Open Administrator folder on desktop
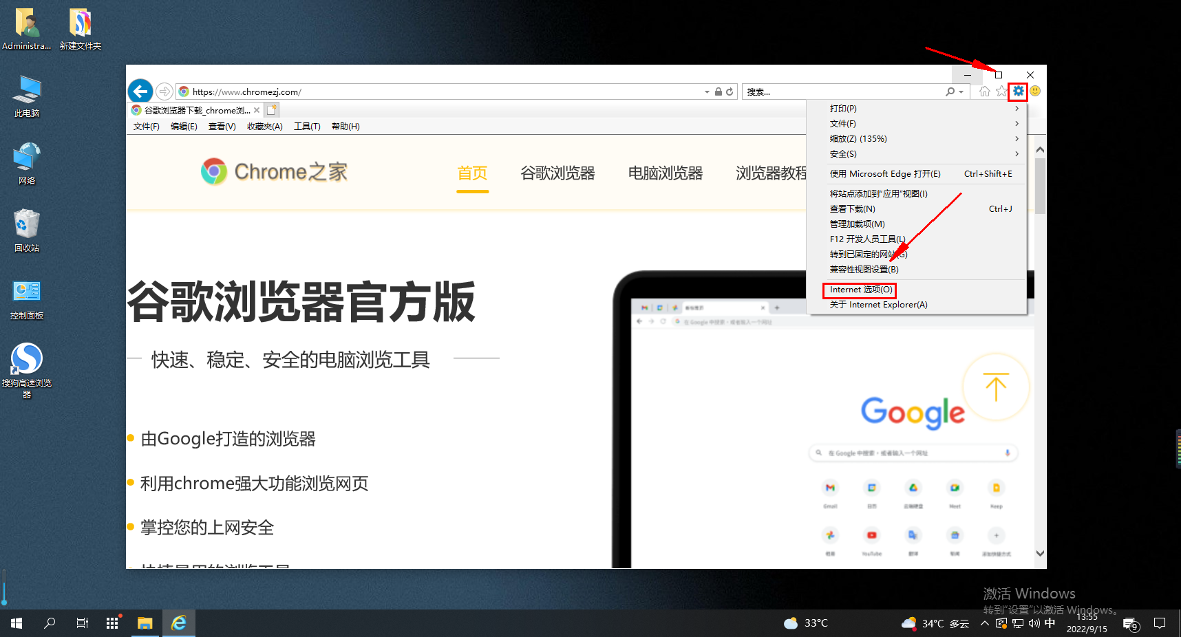The image size is (1181, 637). 26,30
